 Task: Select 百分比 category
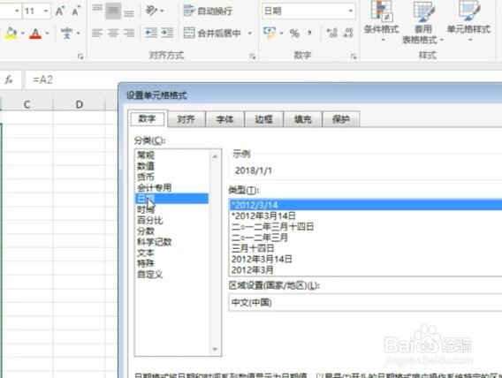150,220
